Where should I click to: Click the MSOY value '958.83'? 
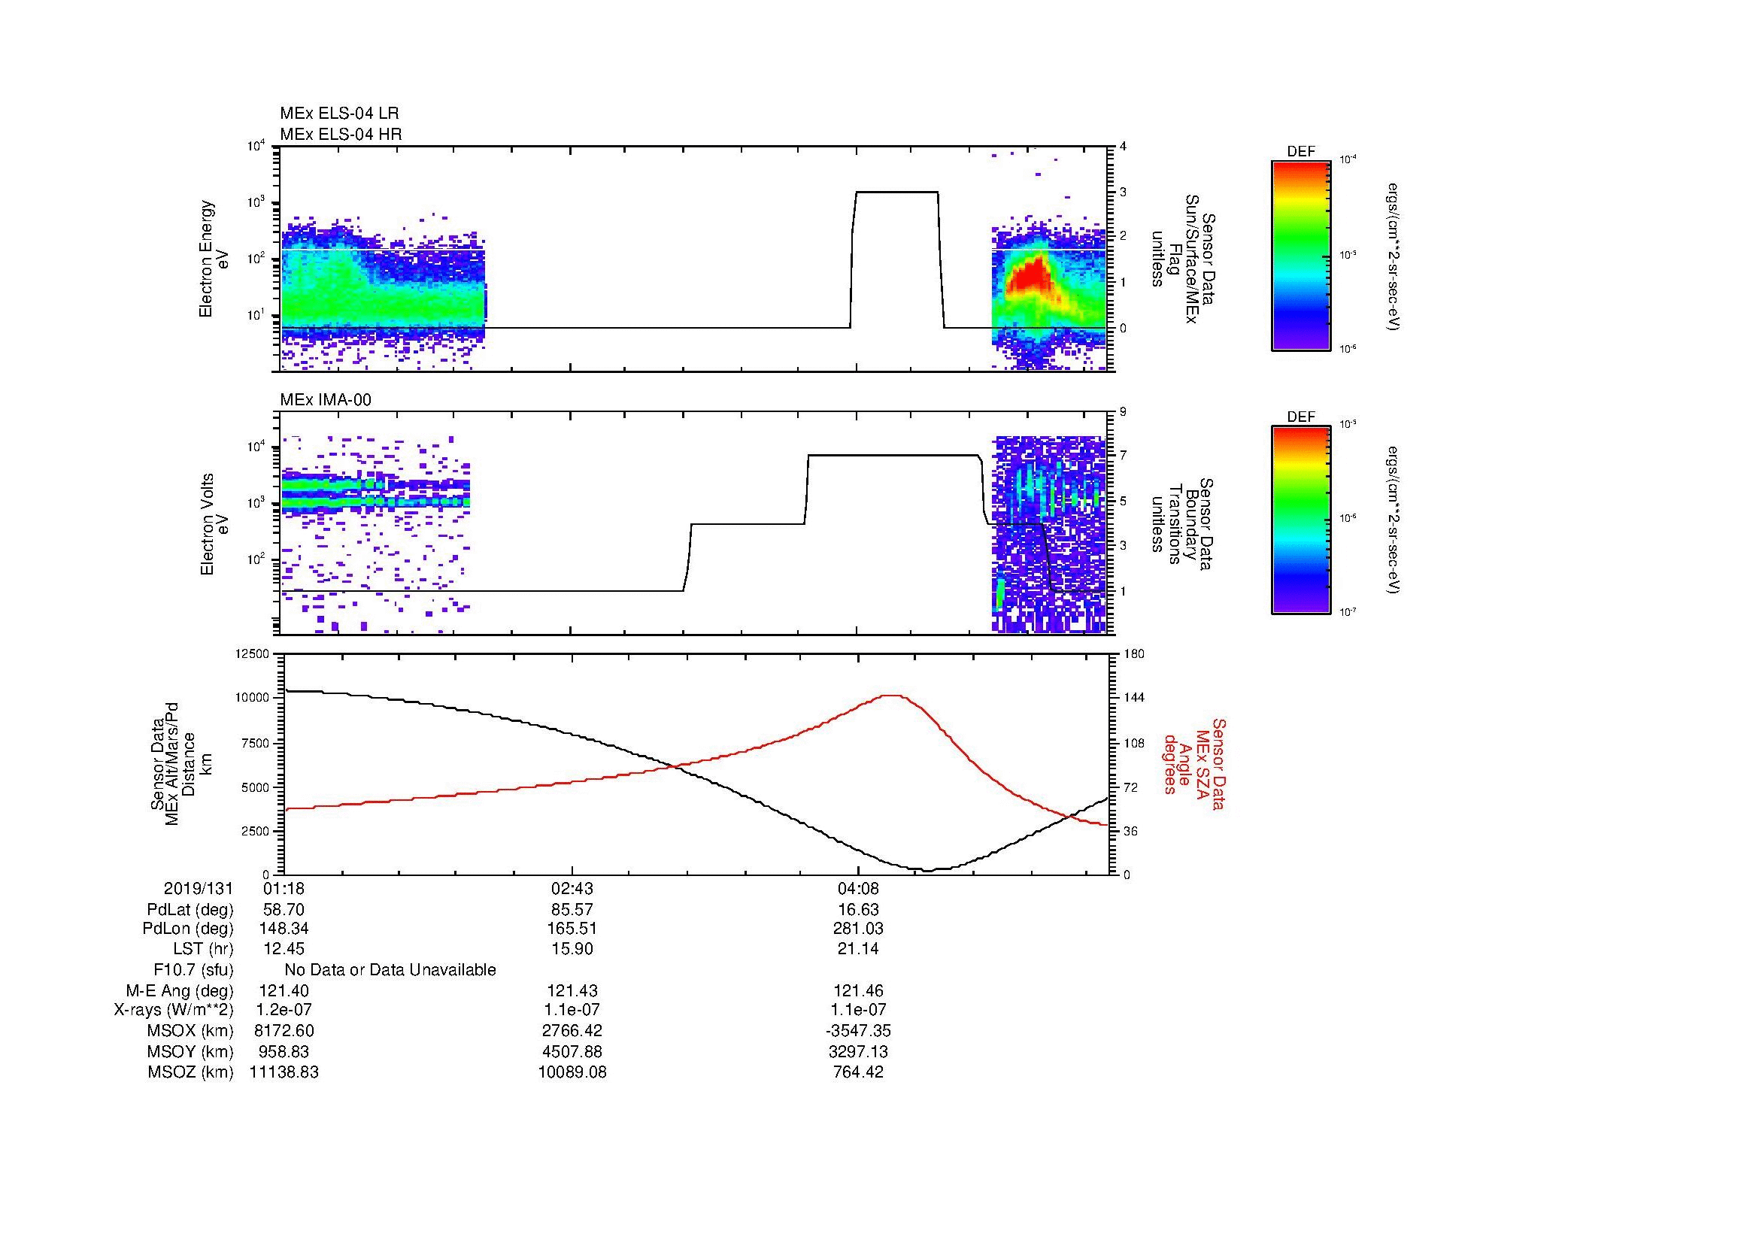[284, 1052]
